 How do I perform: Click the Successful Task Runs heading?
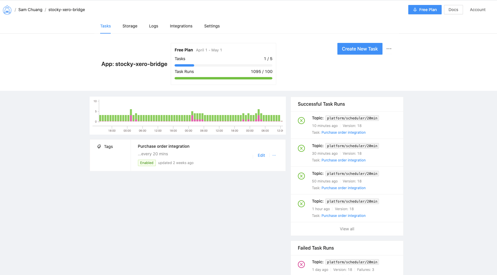coord(321,104)
